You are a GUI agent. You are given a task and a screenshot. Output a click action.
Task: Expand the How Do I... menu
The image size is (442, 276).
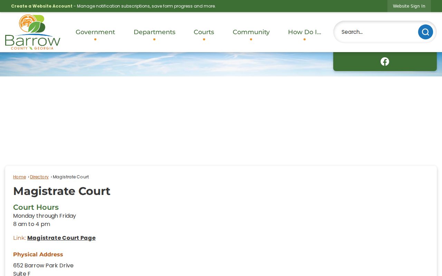pos(305,32)
